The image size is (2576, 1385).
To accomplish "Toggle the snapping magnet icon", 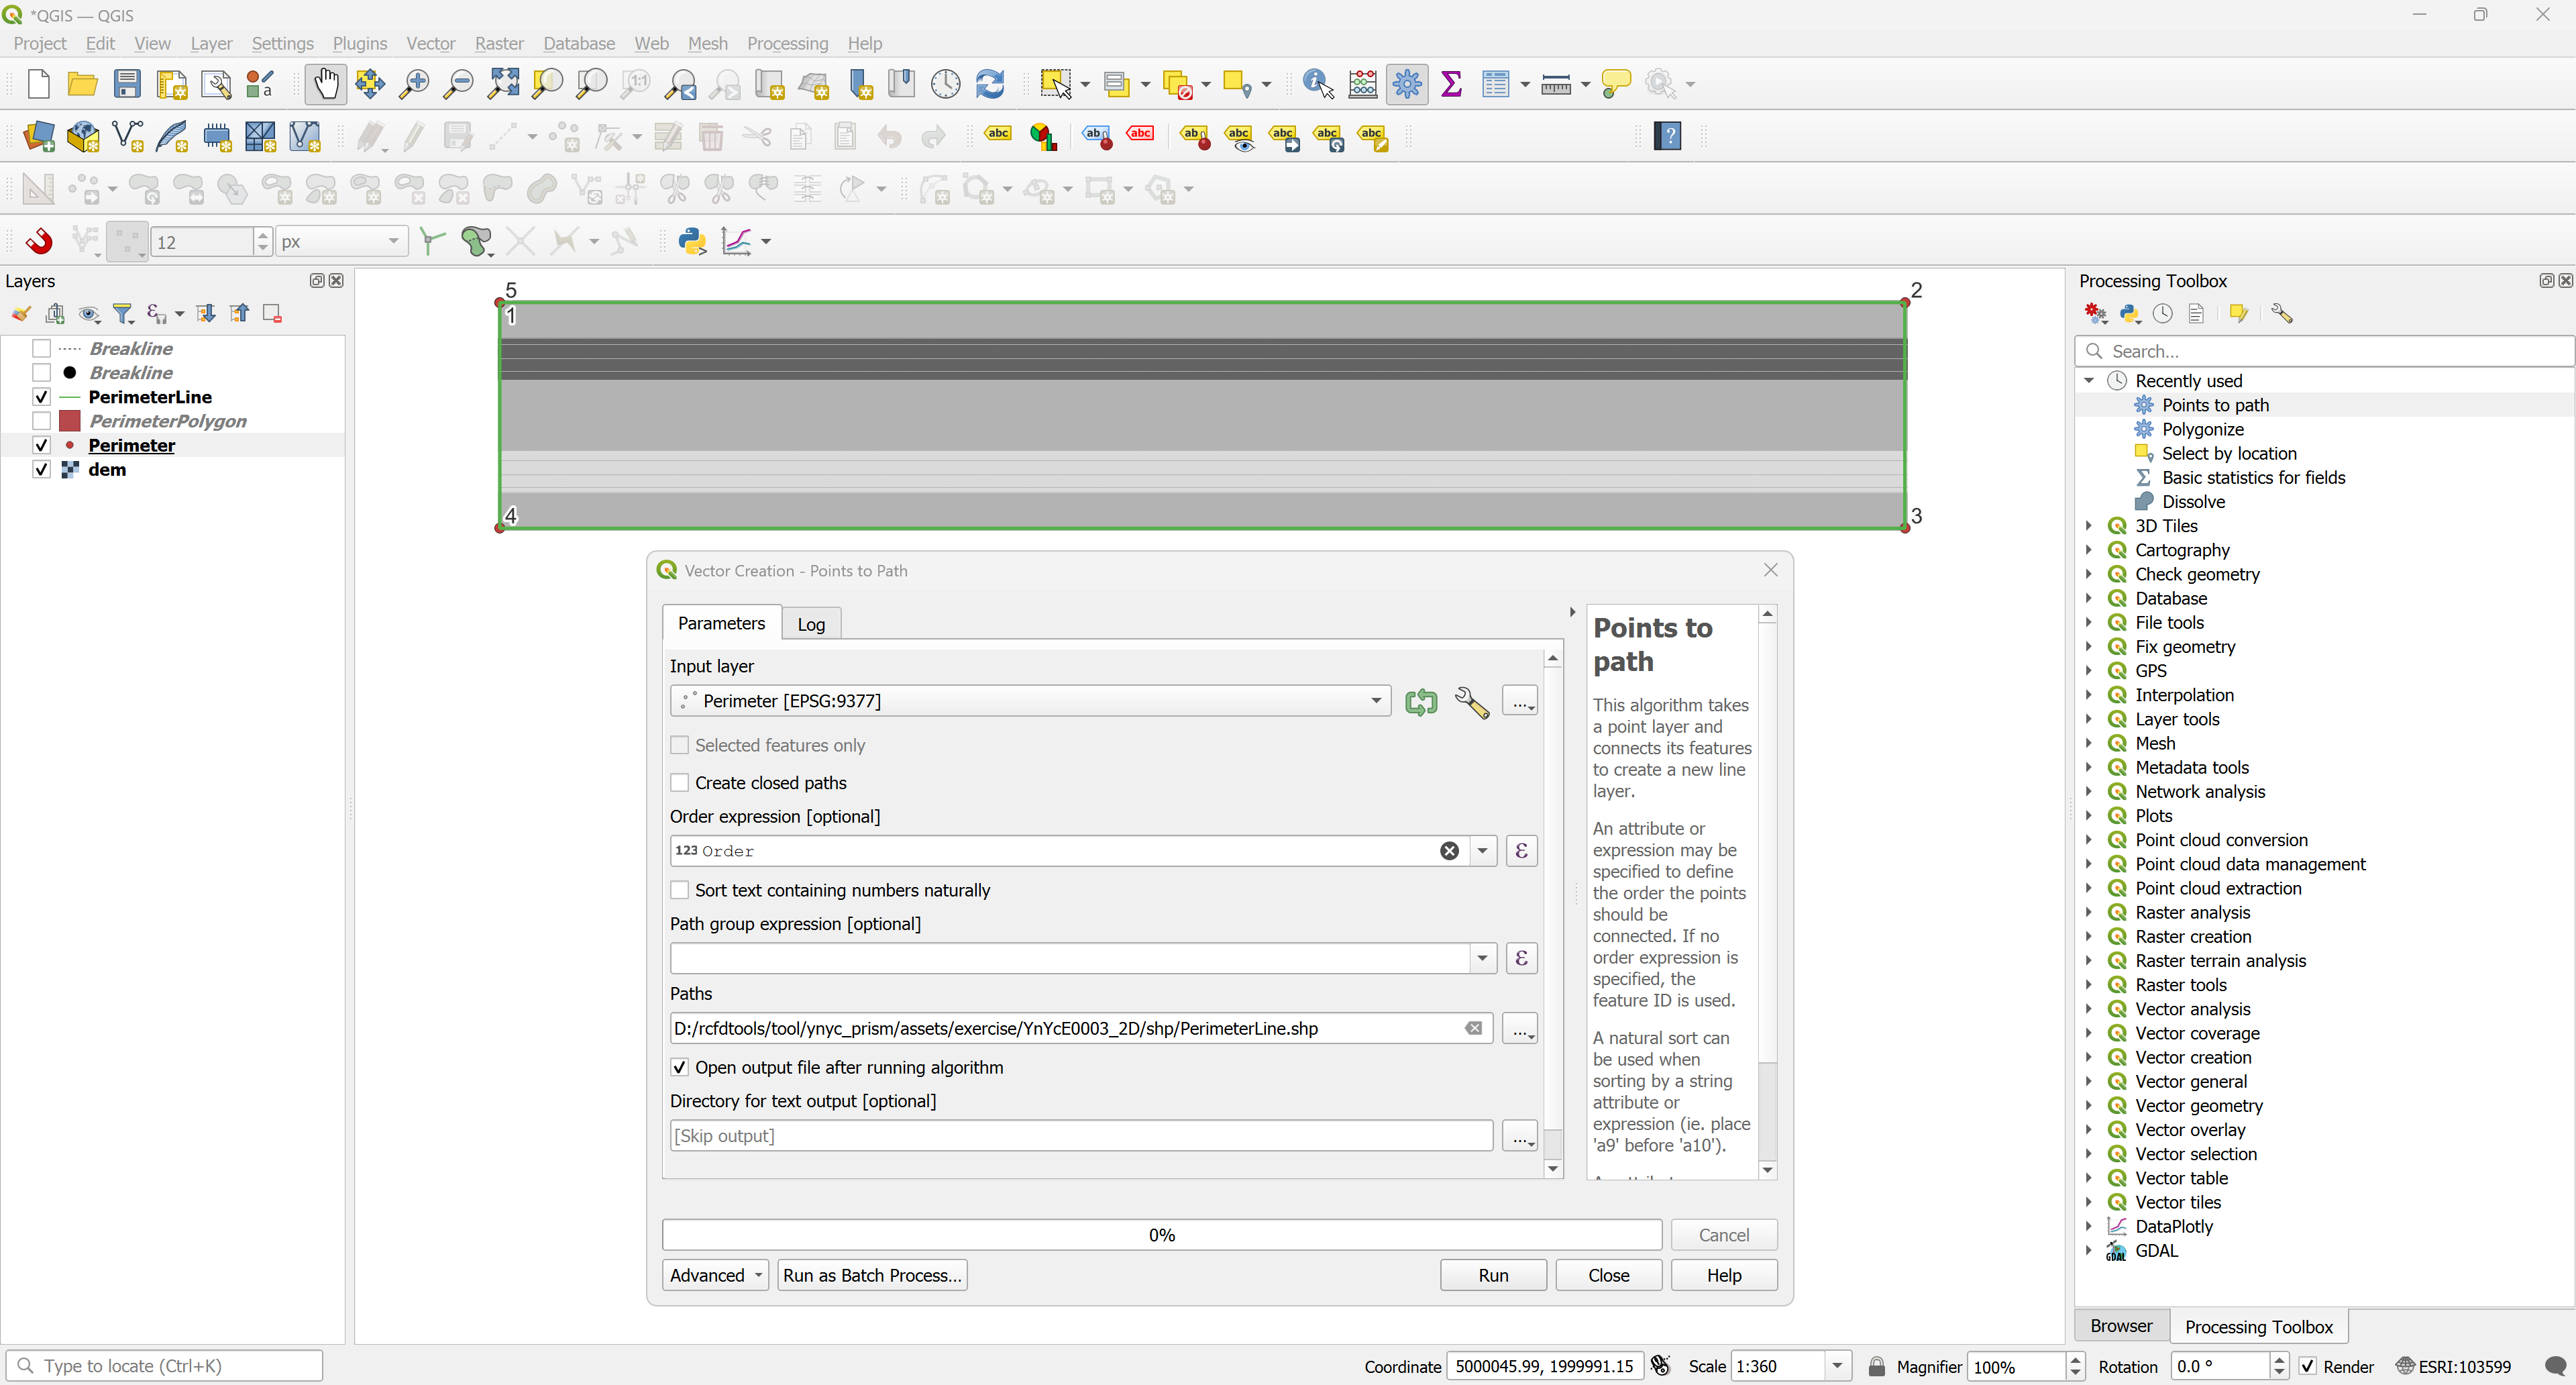I will click(x=40, y=241).
